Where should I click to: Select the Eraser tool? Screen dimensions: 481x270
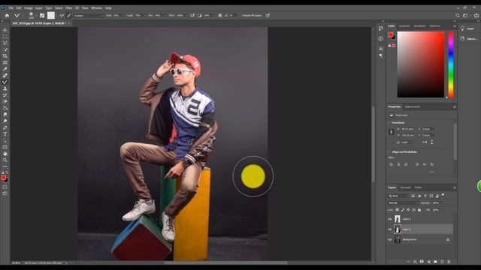(5, 101)
